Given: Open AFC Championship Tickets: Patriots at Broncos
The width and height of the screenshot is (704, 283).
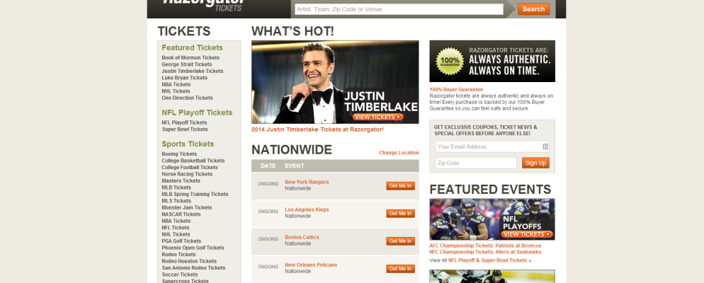Looking at the screenshot, I should (485, 246).
